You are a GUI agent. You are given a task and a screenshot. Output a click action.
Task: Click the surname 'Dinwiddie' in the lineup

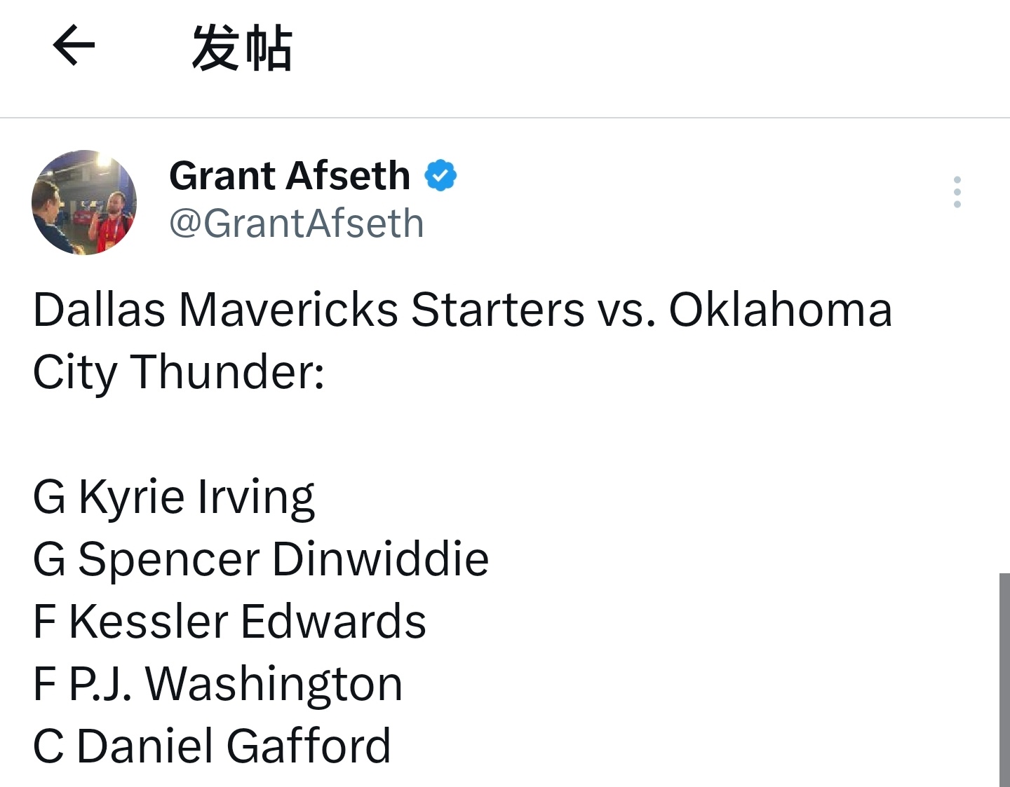click(x=380, y=559)
